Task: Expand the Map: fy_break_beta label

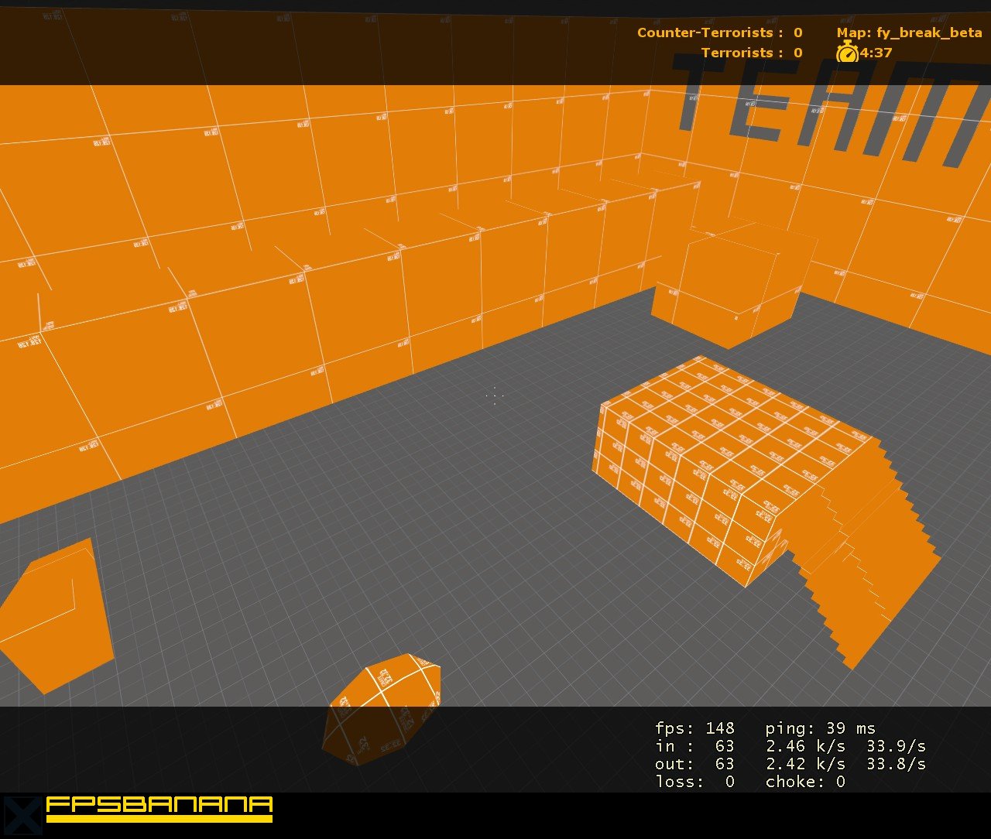Action: click(910, 33)
